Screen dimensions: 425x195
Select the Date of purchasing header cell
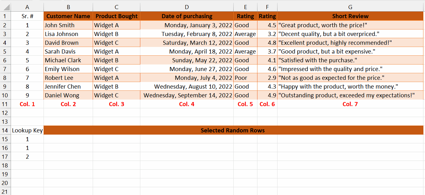187,16
